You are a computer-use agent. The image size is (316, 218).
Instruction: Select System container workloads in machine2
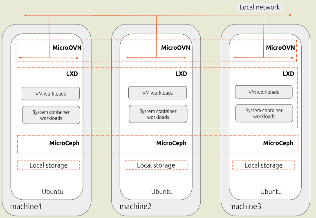pyautogui.click(x=158, y=114)
